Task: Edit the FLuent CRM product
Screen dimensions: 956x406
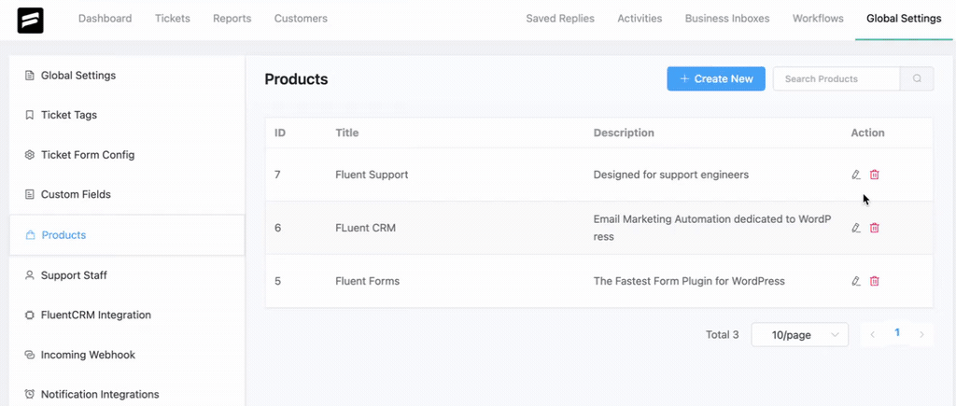Action: click(x=856, y=228)
